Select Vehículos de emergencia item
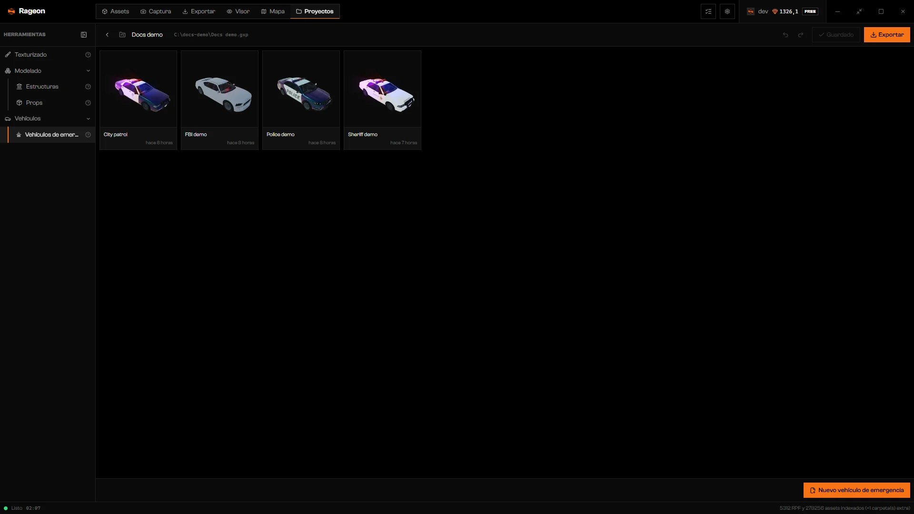 pos(48,135)
